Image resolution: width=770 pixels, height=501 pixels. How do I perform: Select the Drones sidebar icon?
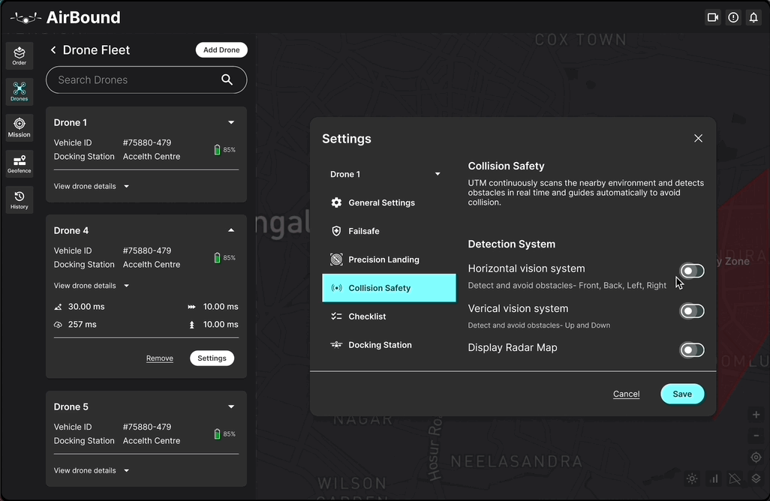click(20, 91)
